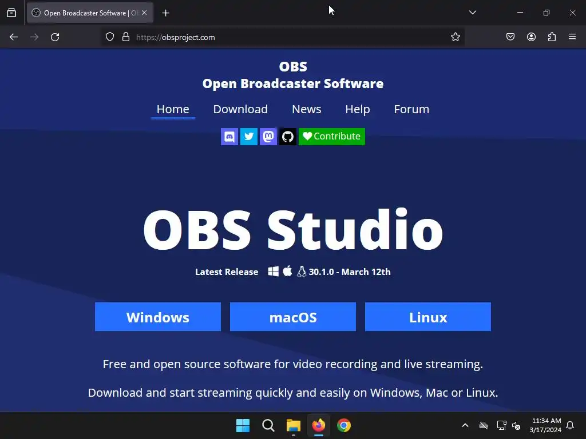
Task: Open File Explorer from the taskbar
Action: [x=294, y=425]
